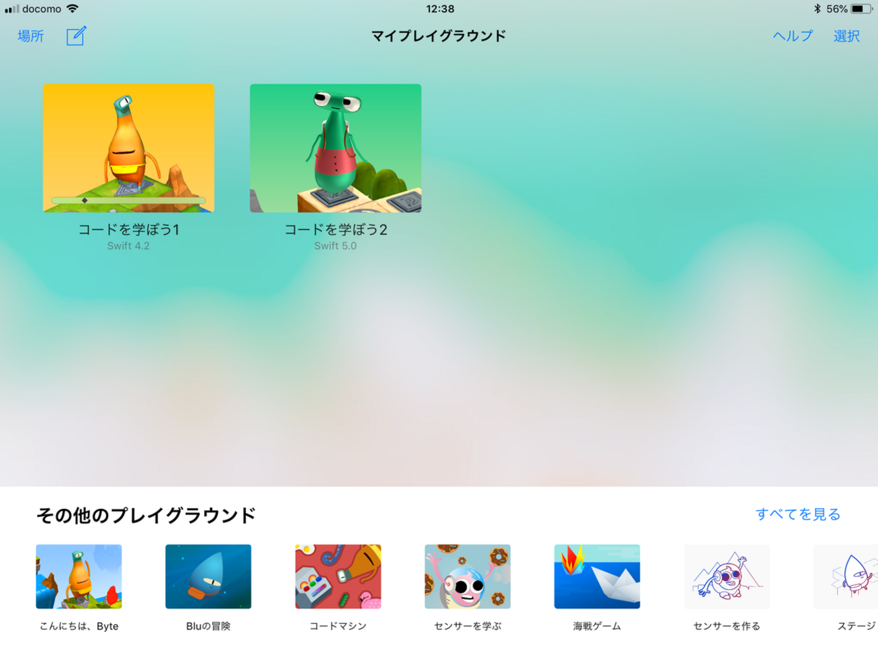Select the Bluの冒険 playground icon
The width and height of the screenshot is (878, 658).
tap(208, 576)
